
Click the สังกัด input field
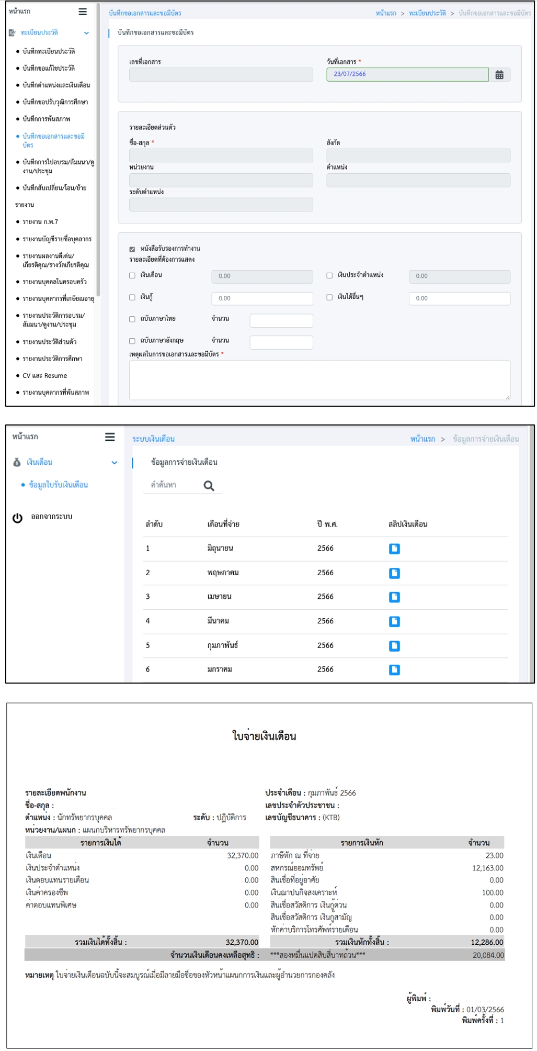tap(418, 155)
